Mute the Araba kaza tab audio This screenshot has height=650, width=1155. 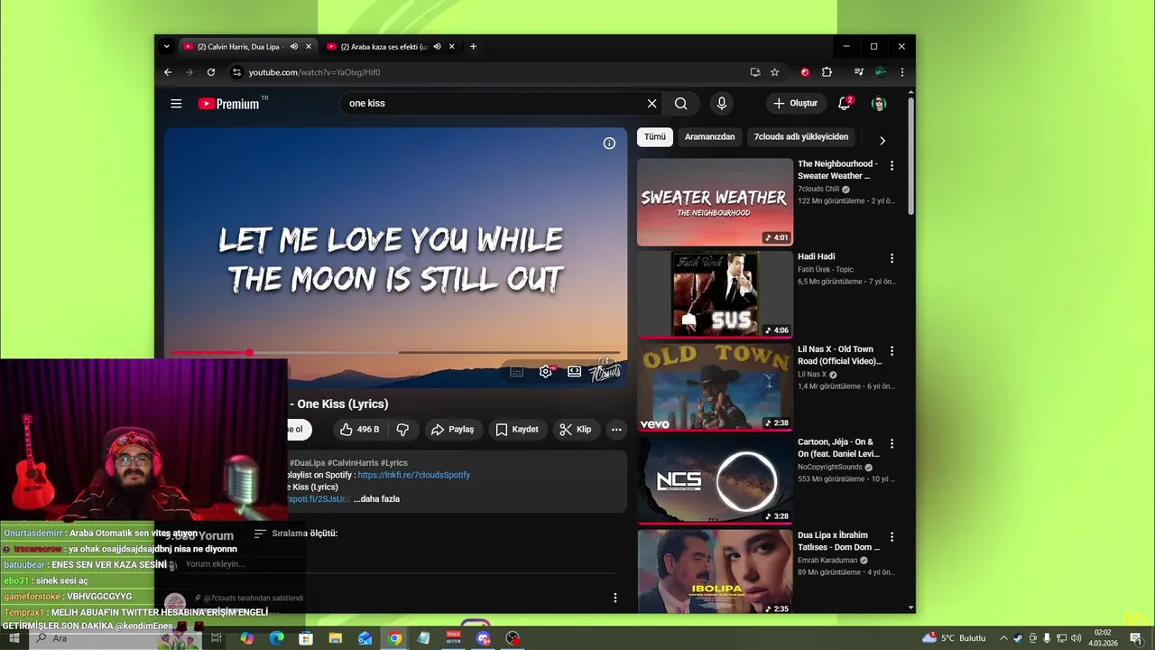tap(437, 47)
